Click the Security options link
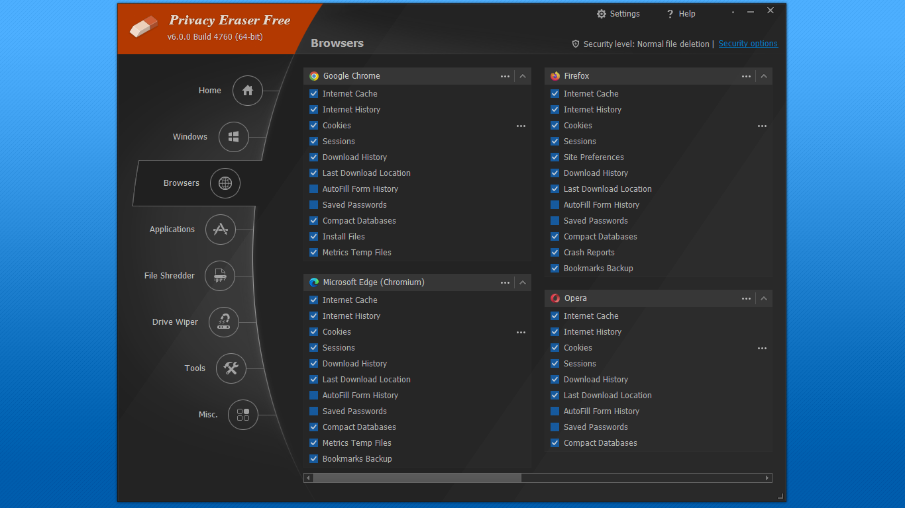The image size is (905, 508). pos(748,44)
